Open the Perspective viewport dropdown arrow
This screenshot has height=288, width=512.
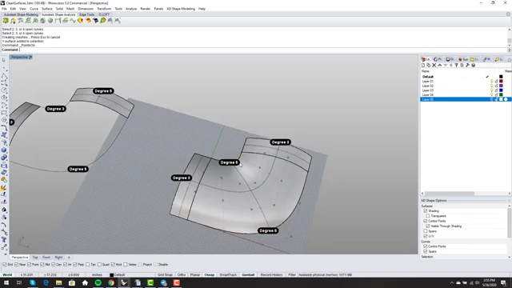(30, 57)
